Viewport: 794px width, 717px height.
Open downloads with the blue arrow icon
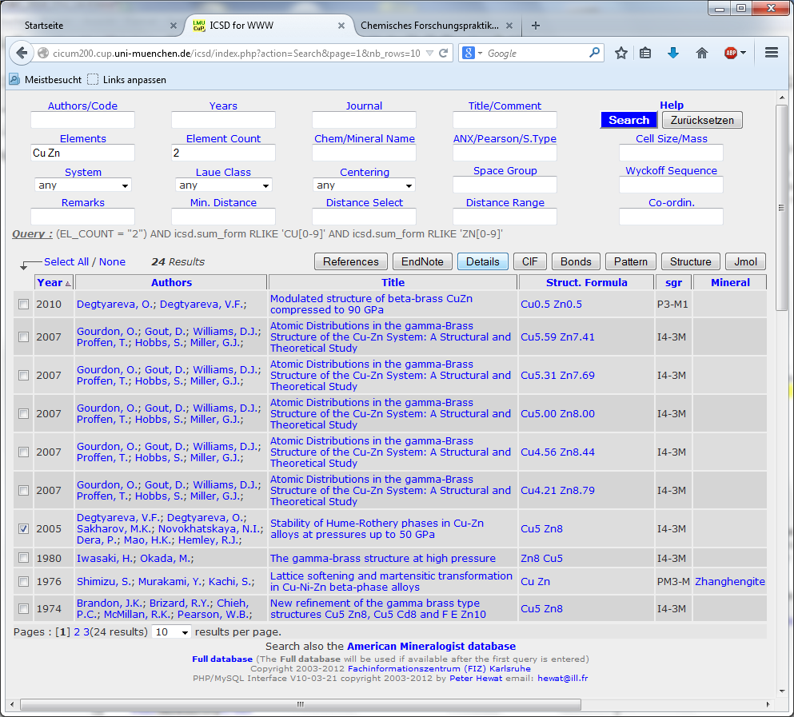pyautogui.click(x=673, y=54)
